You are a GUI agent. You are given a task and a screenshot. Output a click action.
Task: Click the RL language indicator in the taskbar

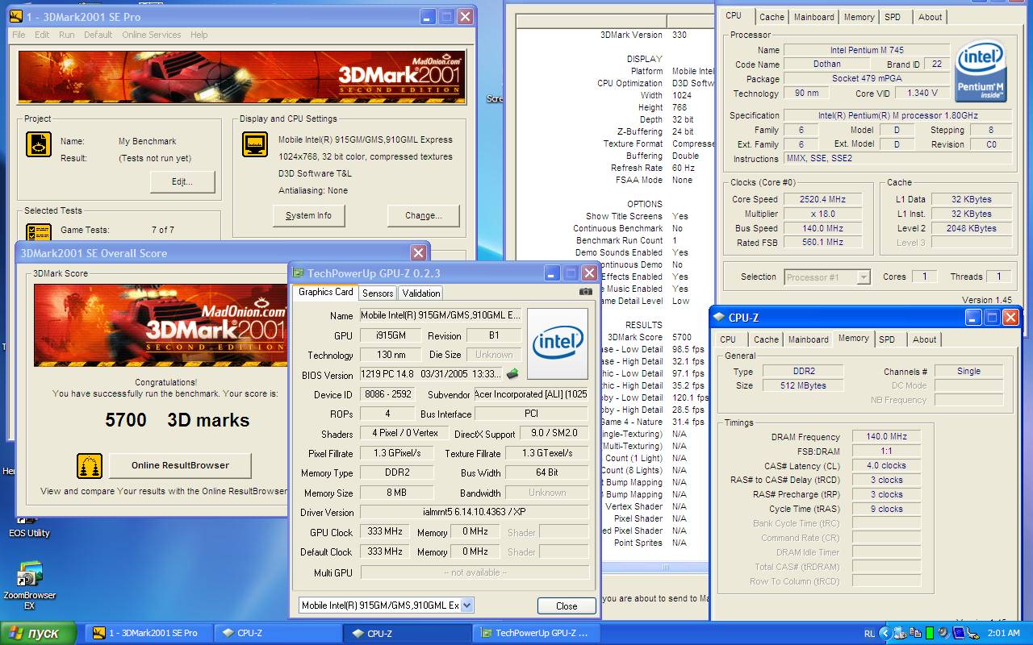[869, 634]
